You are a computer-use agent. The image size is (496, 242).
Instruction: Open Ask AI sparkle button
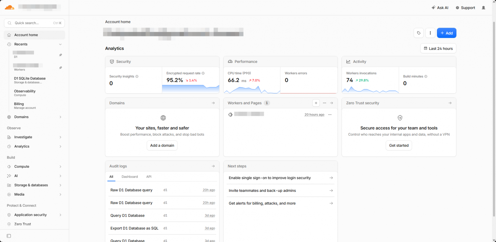click(440, 8)
